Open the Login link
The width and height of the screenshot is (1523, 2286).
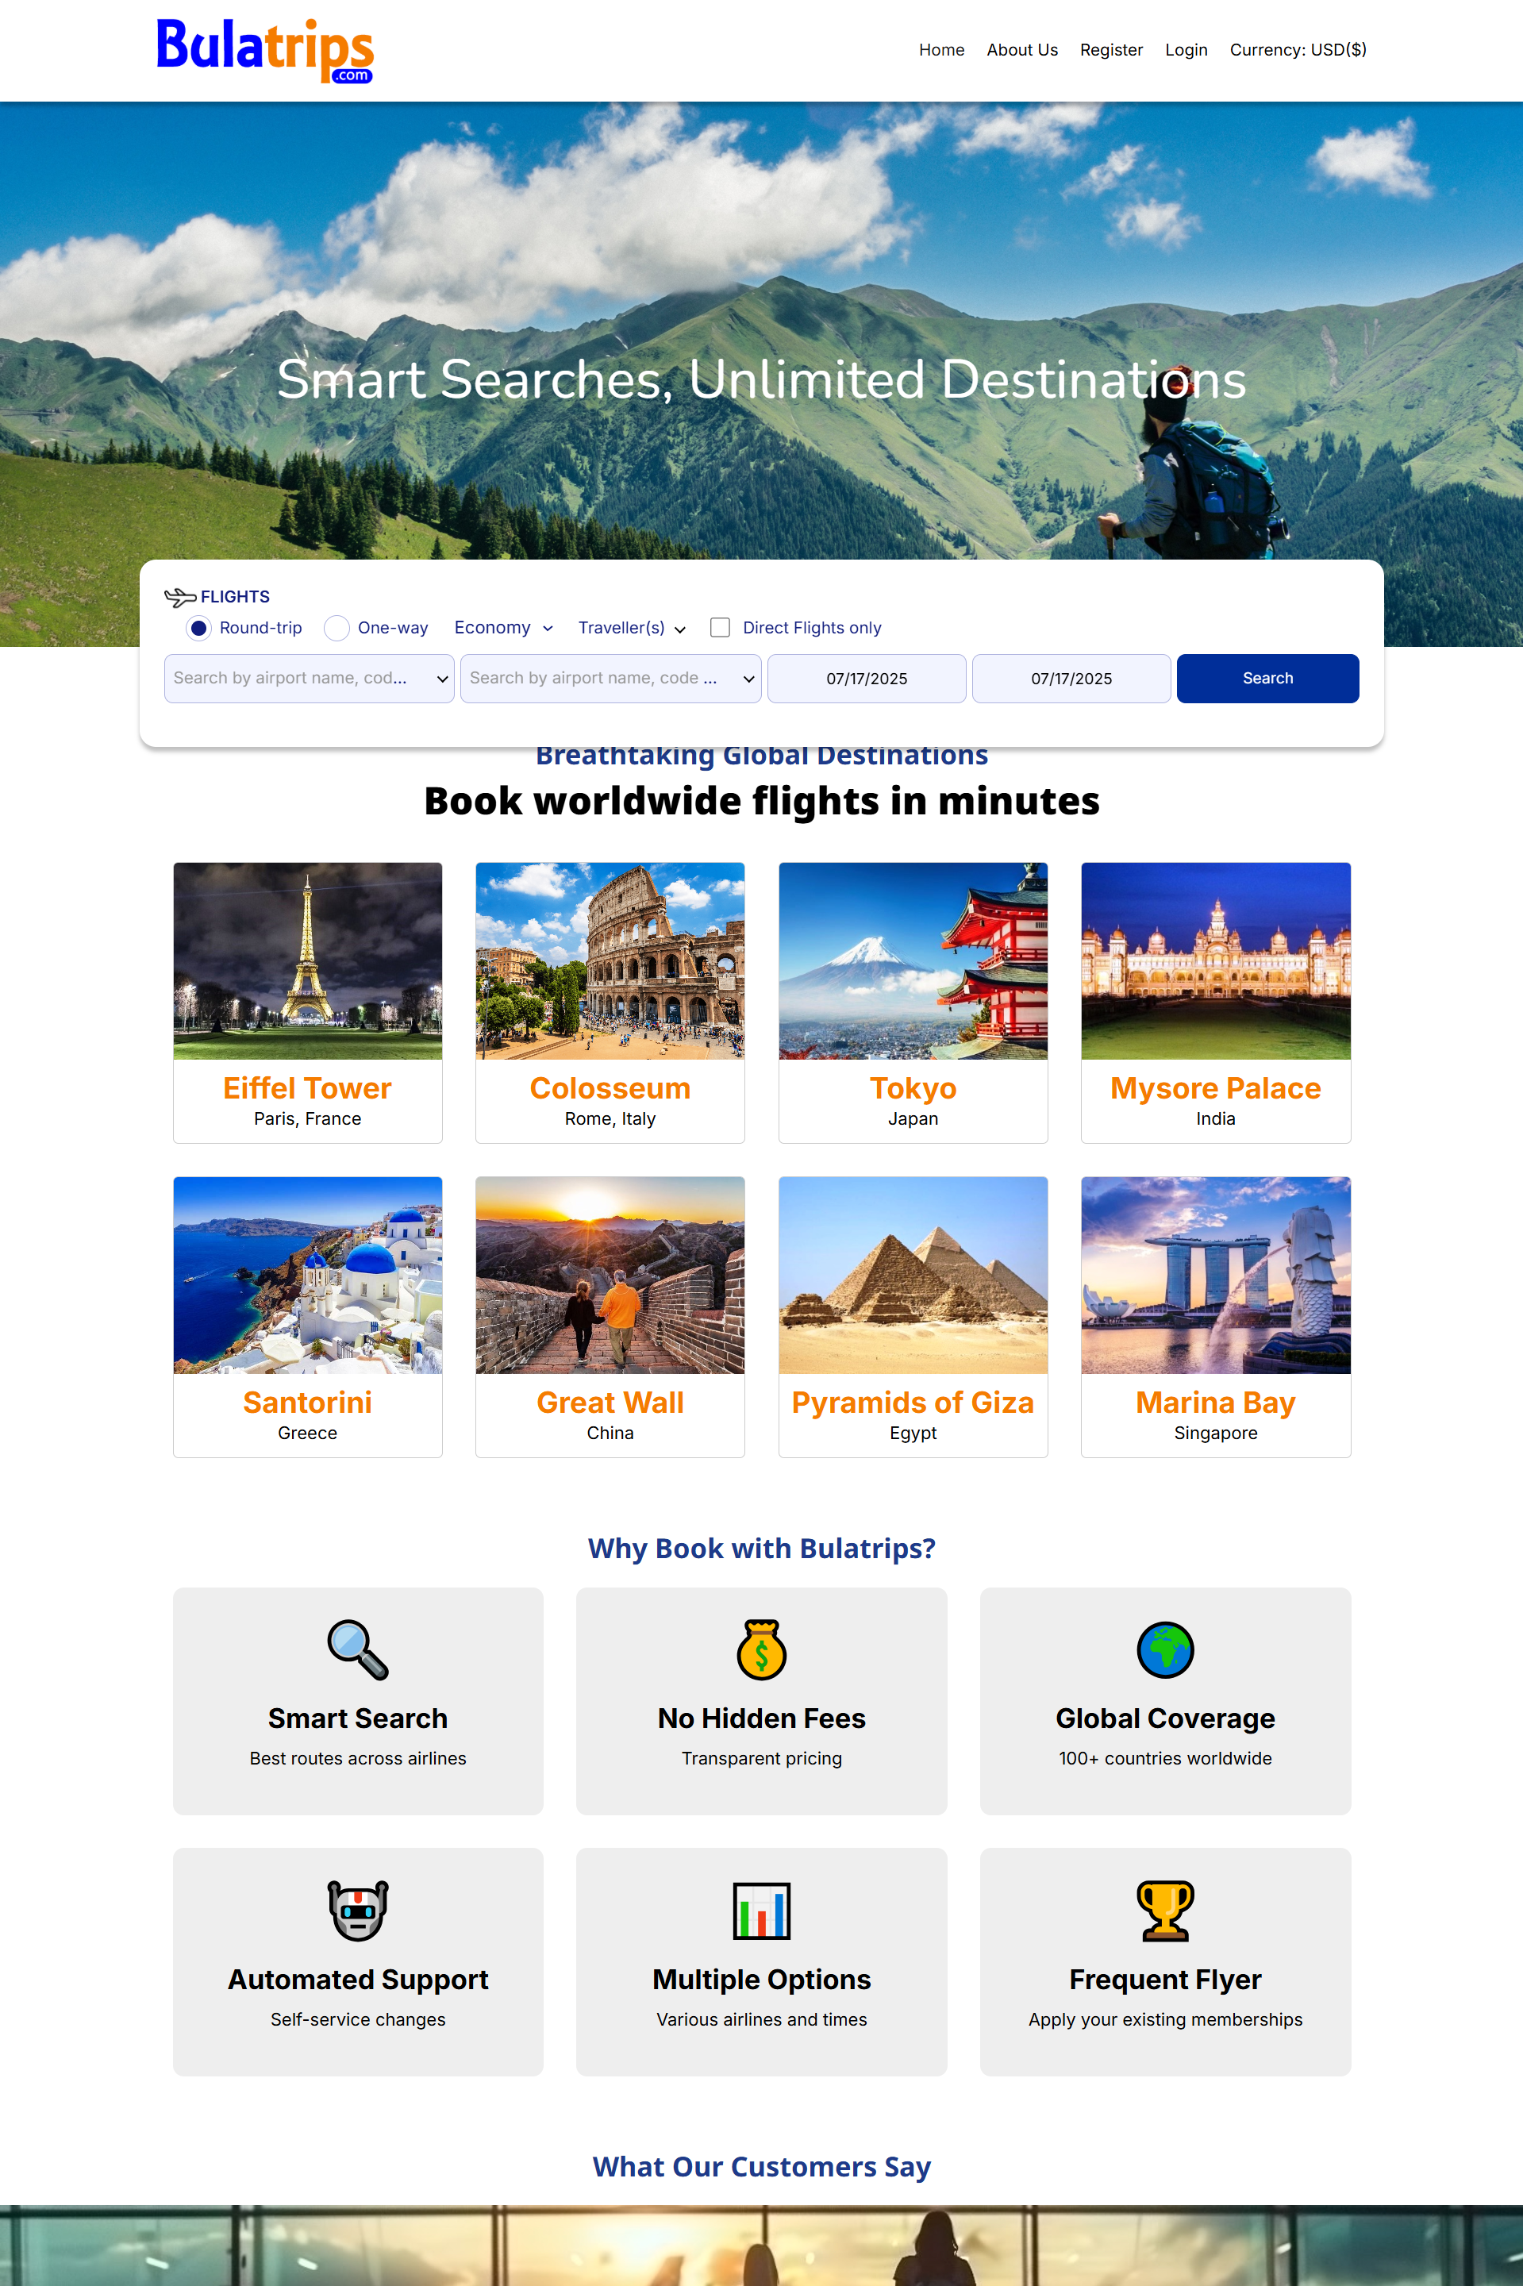coord(1186,49)
